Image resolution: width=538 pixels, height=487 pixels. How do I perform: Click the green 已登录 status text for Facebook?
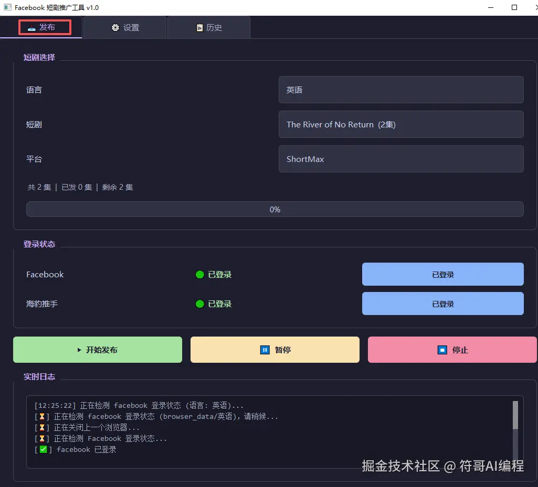(219, 275)
